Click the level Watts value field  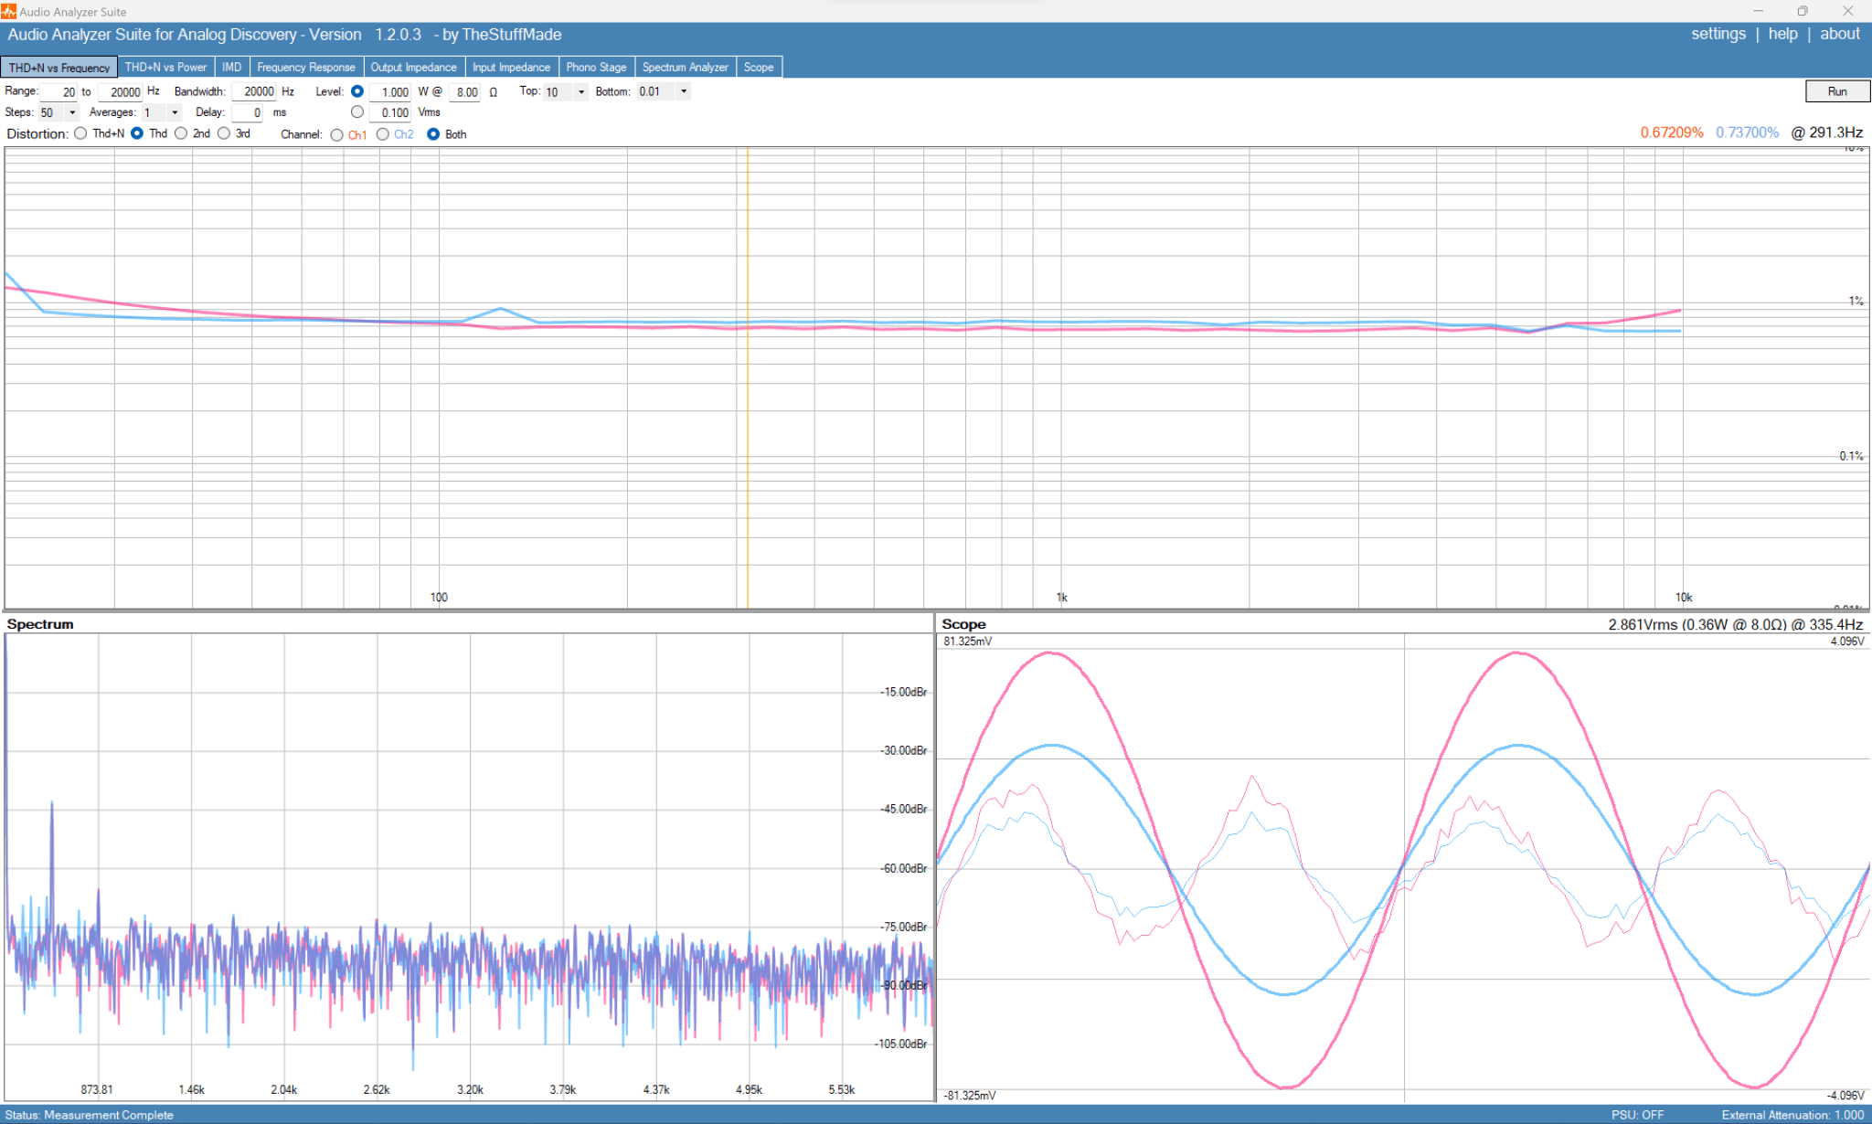coord(389,92)
